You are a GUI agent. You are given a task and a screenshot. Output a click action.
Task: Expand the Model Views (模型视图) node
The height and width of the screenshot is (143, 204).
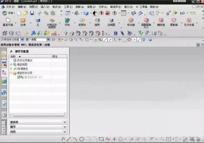[x=11, y=64]
